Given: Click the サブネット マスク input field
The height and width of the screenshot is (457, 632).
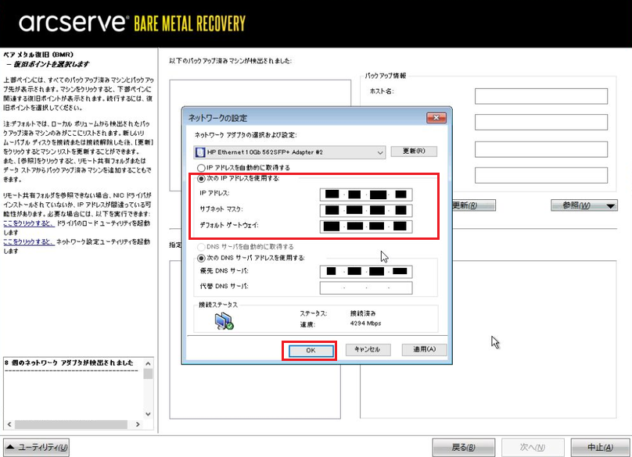Looking at the screenshot, I should click(366, 210).
